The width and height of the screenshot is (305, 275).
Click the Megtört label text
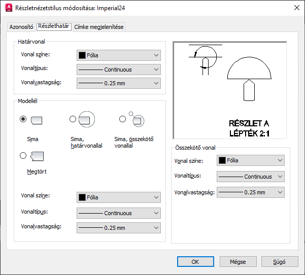(x=37, y=171)
